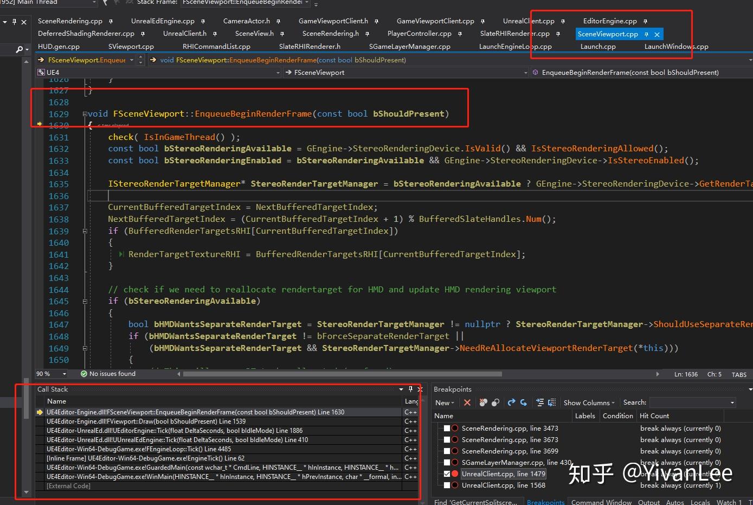Open Call Stack window options dropdown arrow
Viewport: 753px width, 505px height.
[401, 389]
